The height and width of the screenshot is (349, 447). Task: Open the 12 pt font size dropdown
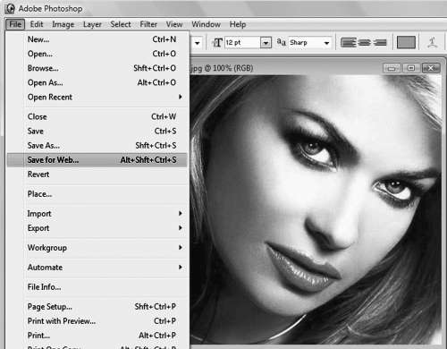(x=266, y=43)
